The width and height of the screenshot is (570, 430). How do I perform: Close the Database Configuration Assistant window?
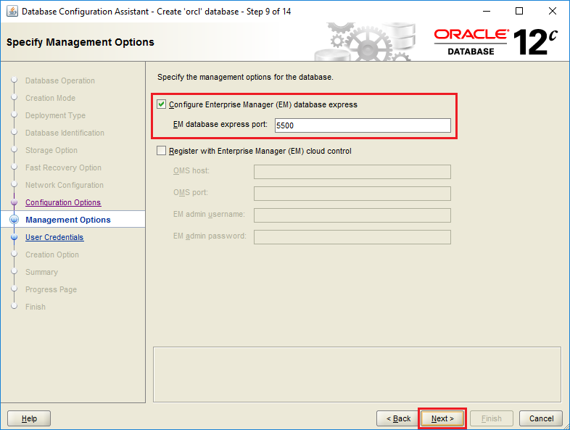[x=552, y=12]
